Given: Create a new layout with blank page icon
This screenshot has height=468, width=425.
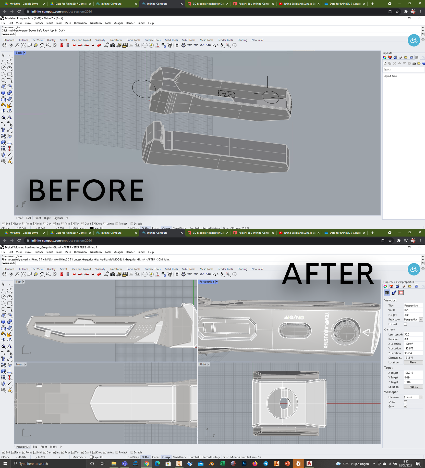Looking at the screenshot, I should [385, 63].
